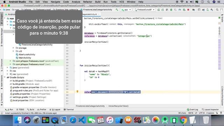224x126 pixels.
Task: Click the Make Project hammer icon
Action: click(117, 10)
